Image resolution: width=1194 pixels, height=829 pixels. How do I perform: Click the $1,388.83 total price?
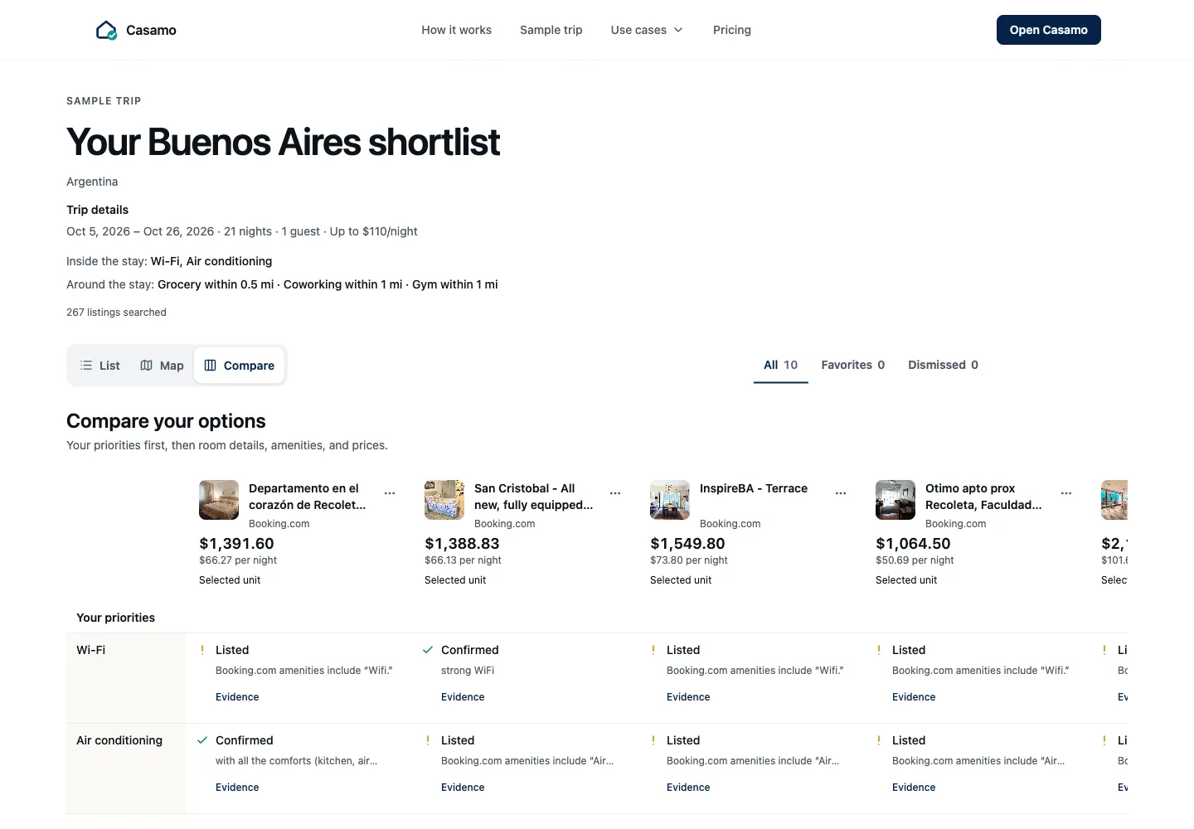[x=462, y=544]
